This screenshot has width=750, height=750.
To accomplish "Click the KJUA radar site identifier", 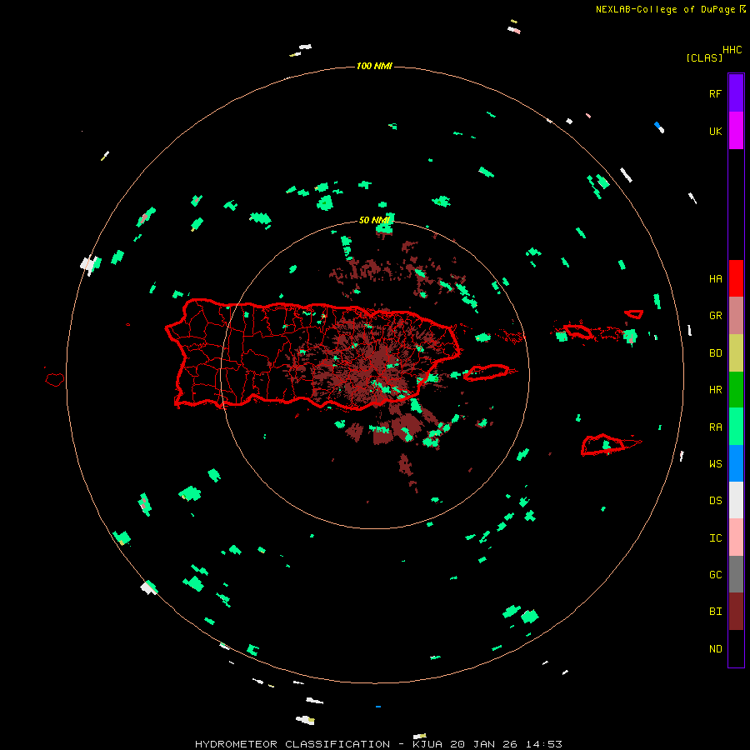I will 427,744.
